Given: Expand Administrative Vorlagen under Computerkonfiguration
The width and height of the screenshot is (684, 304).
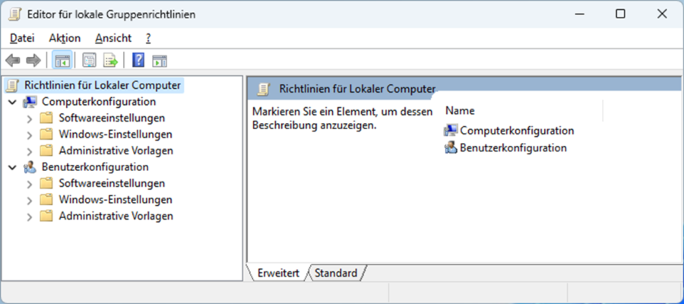Looking at the screenshot, I should click(x=29, y=151).
